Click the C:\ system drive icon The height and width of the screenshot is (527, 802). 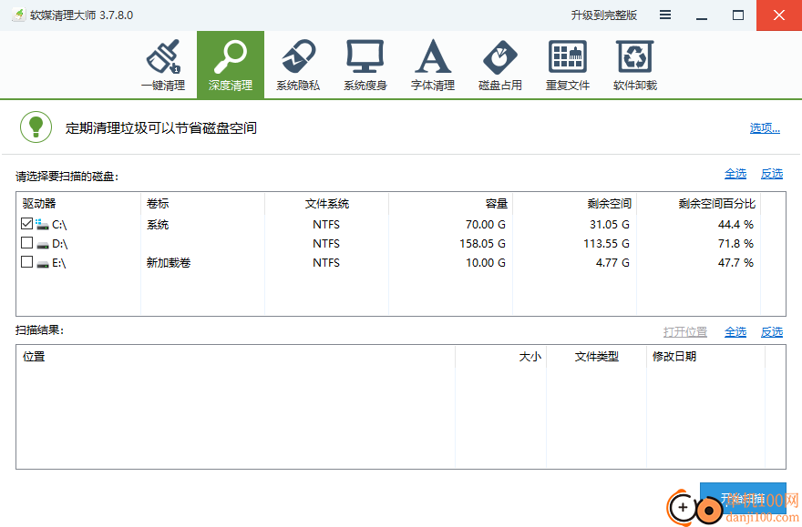point(43,224)
